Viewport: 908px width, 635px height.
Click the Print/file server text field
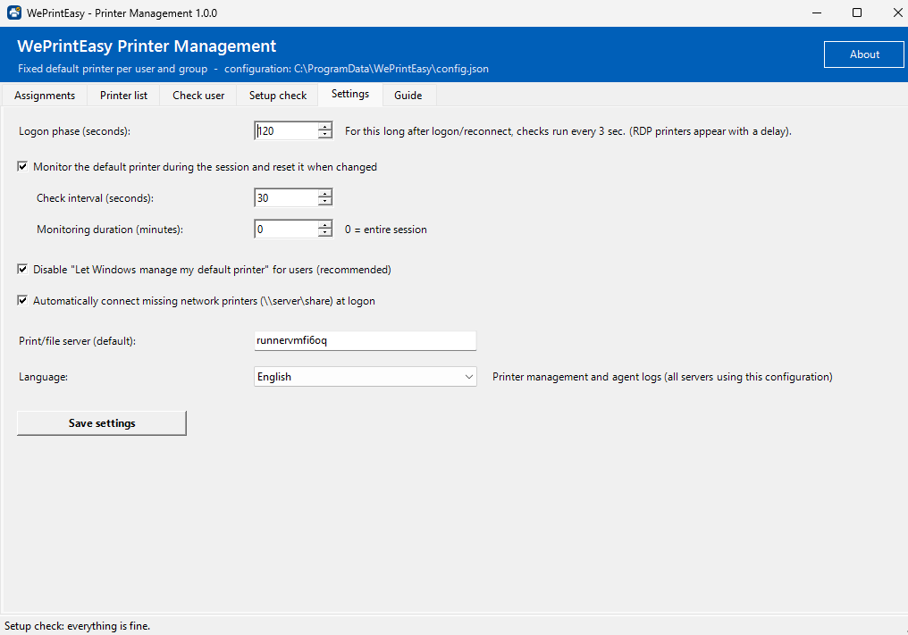pos(366,340)
